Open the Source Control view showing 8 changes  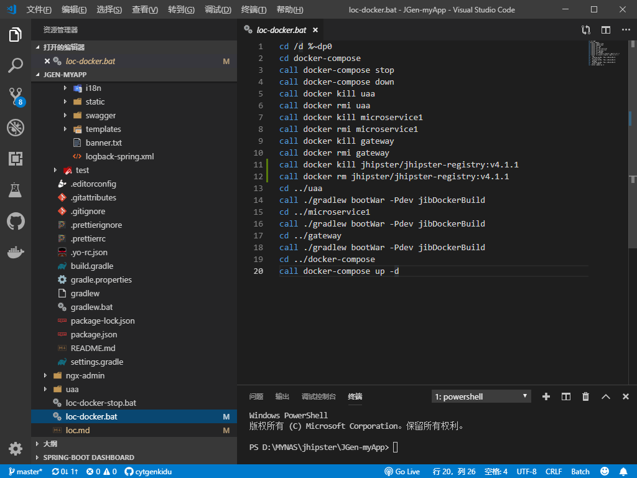[x=16, y=96]
